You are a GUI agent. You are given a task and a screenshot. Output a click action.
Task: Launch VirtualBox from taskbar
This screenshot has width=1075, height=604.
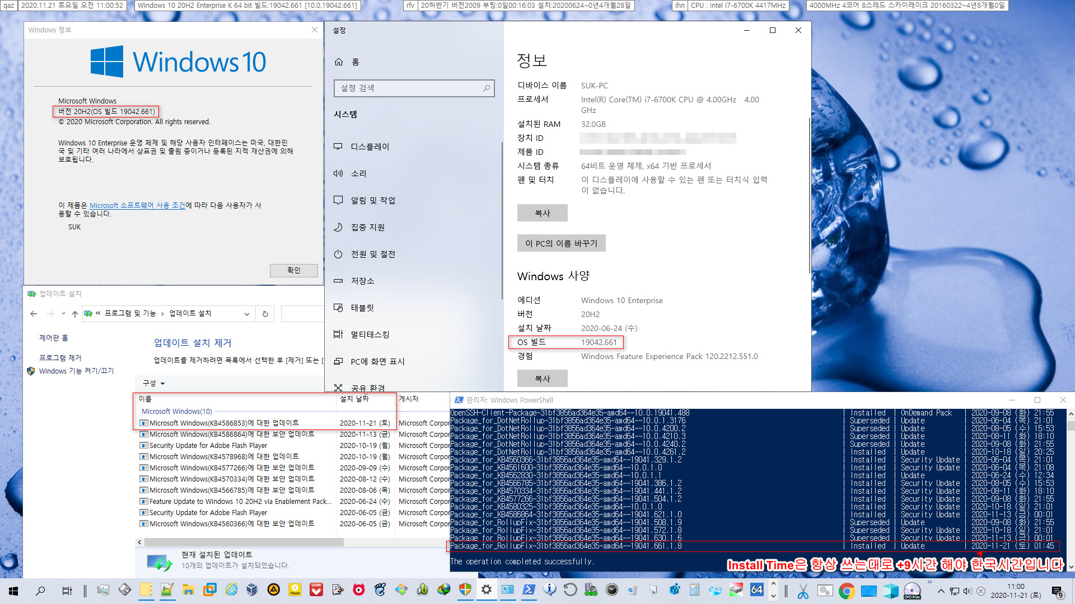click(253, 590)
